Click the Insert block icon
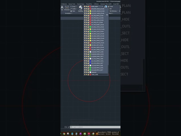 pos(106,7)
